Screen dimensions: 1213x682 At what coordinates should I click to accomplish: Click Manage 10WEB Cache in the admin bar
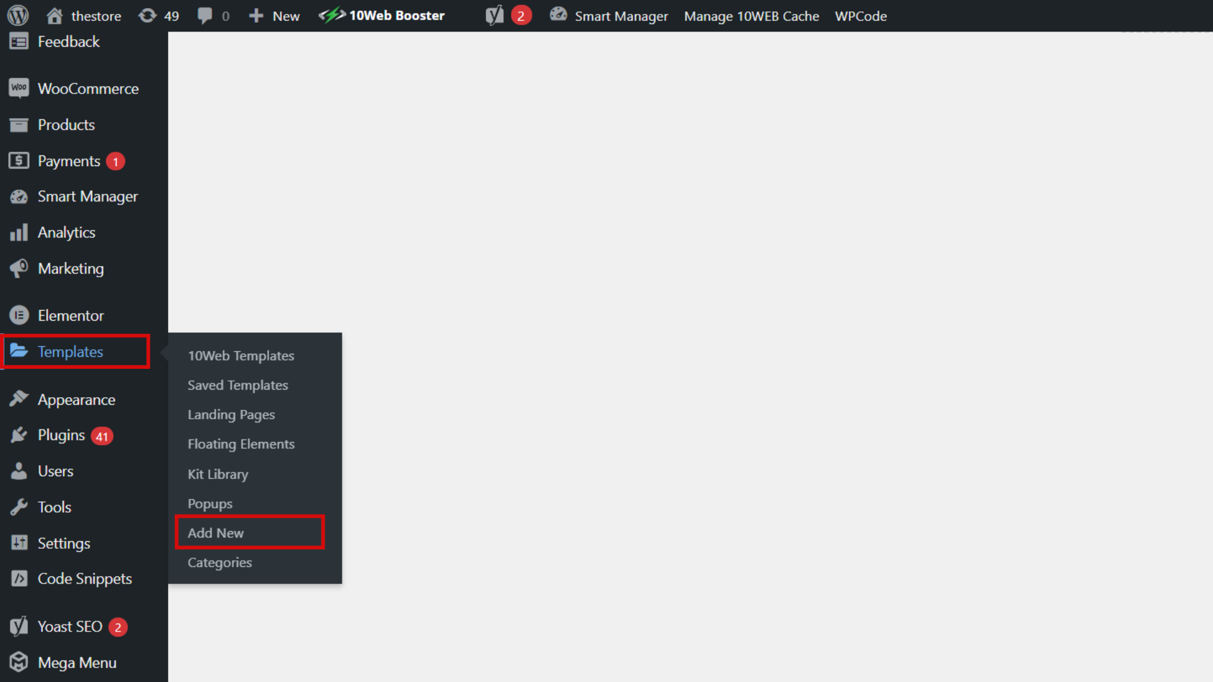pos(751,15)
